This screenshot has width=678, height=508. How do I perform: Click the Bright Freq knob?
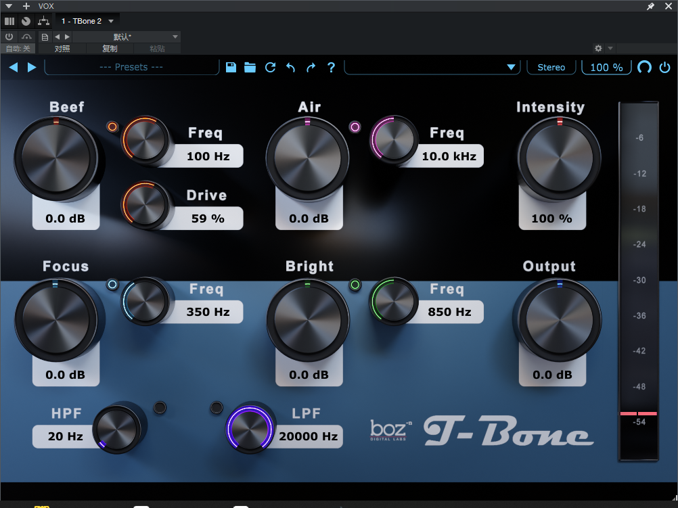pyautogui.click(x=394, y=301)
